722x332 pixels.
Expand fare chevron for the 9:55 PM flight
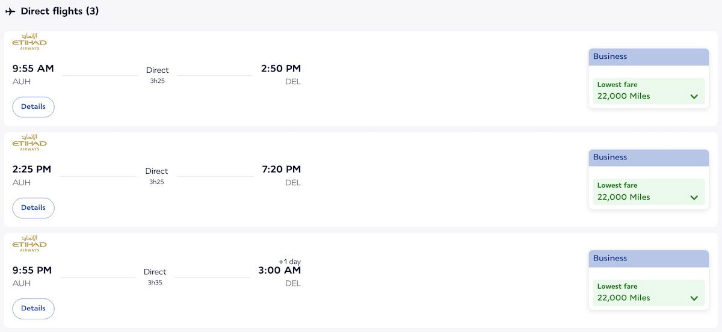click(694, 298)
